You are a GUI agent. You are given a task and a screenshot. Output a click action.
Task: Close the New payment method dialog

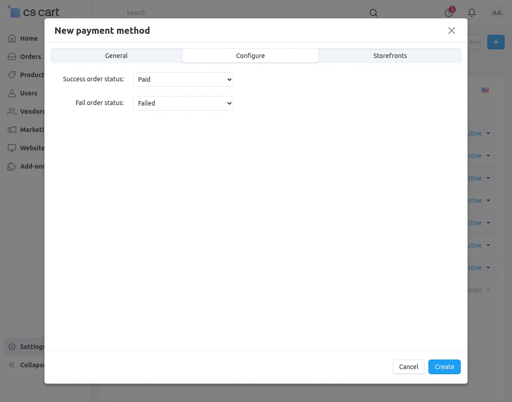(452, 31)
